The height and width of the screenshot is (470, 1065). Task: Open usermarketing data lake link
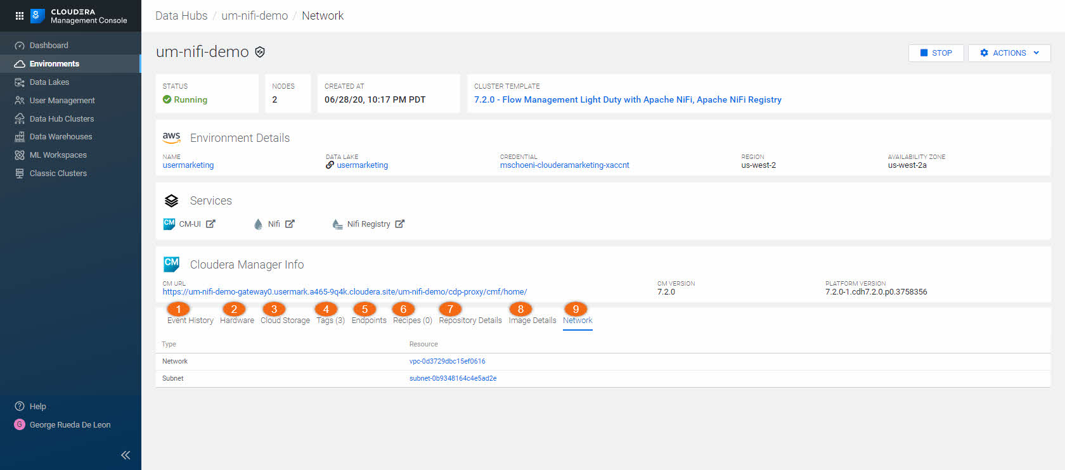coord(363,165)
